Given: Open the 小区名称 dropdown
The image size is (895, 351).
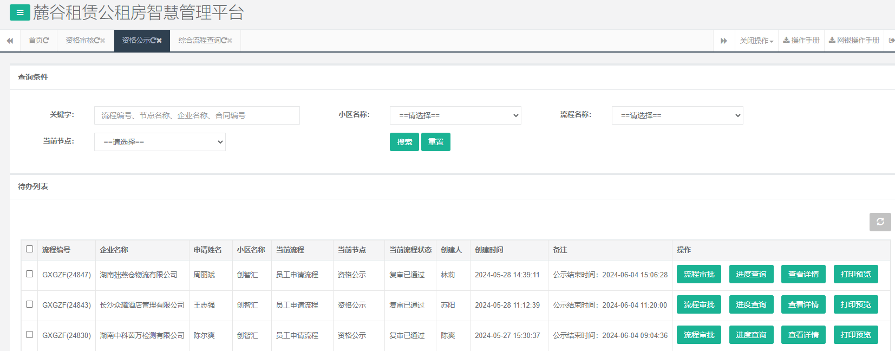Looking at the screenshot, I should click(455, 115).
